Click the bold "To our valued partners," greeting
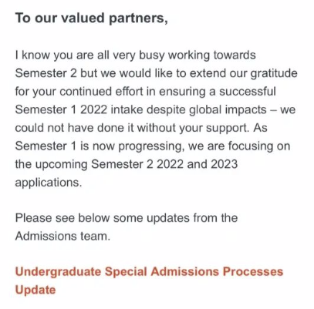 (x=92, y=18)
